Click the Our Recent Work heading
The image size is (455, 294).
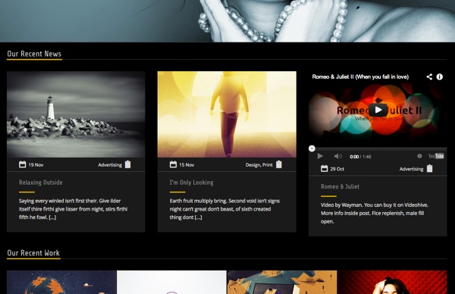33,253
